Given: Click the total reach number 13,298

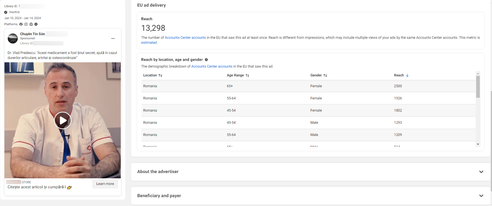Looking at the screenshot, I should [153, 28].
